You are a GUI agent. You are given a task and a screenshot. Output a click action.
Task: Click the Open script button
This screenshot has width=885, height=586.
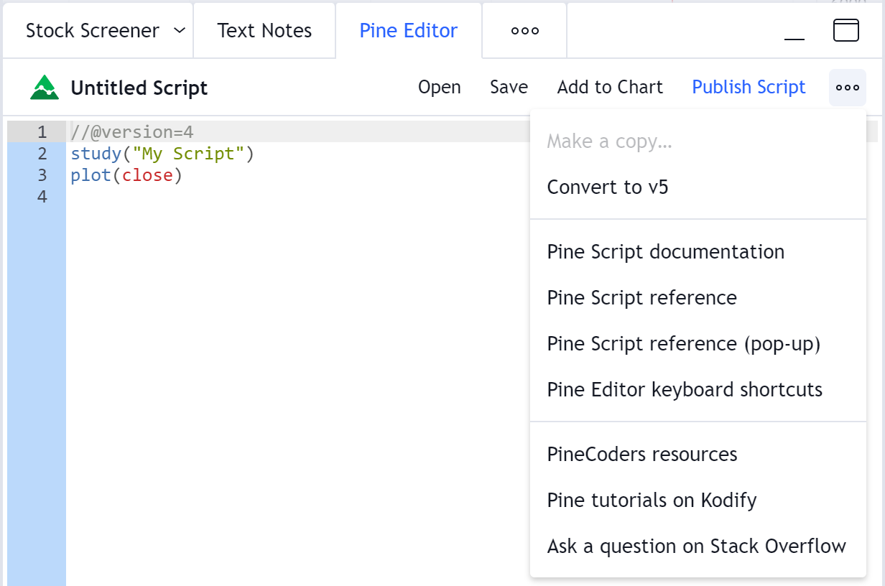[x=440, y=88]
